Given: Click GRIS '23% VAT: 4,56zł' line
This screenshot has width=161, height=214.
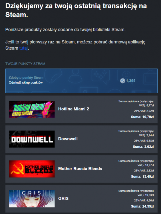Looking at the screenshot, I should click(x=144, y=201).
